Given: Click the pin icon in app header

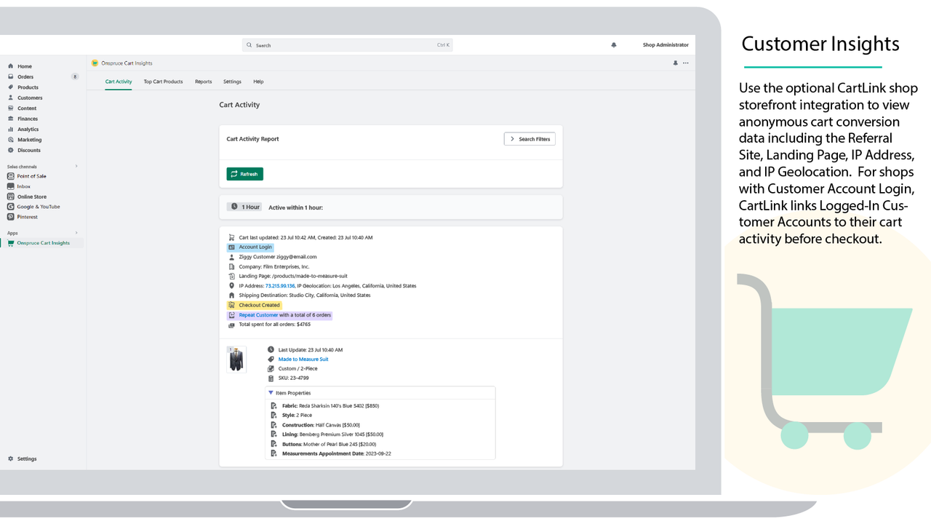Looking at the screenshot, I should click(x=675, y=63).
